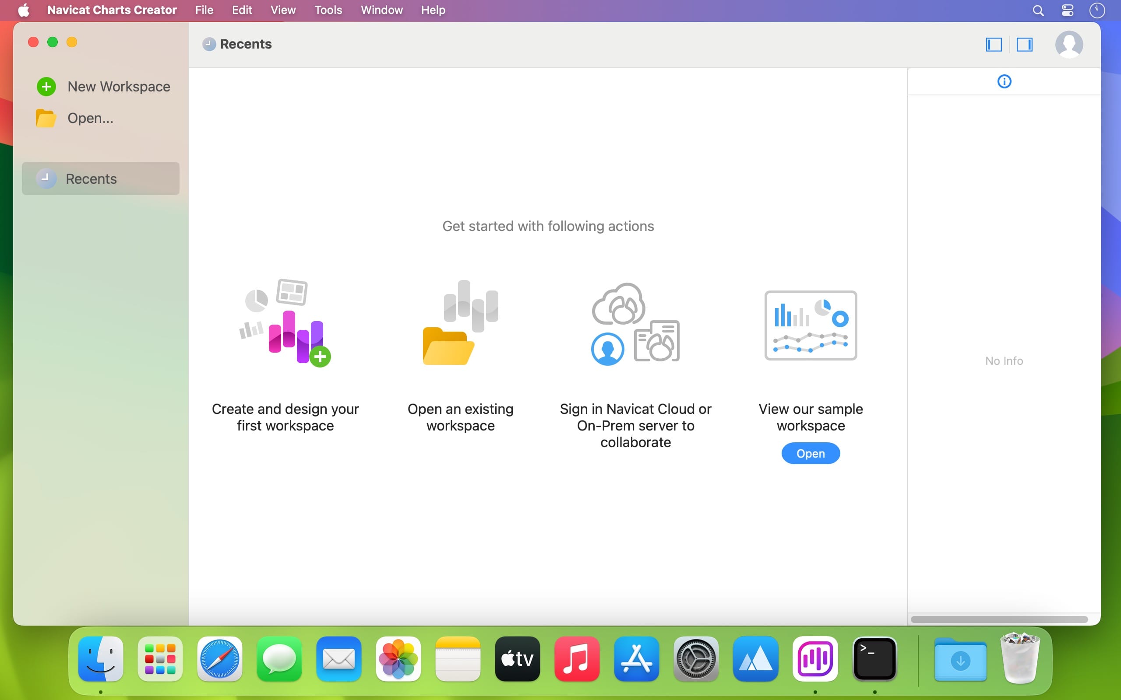
Task: Open Control Center in menu bar
Action: coord(1067,10)
